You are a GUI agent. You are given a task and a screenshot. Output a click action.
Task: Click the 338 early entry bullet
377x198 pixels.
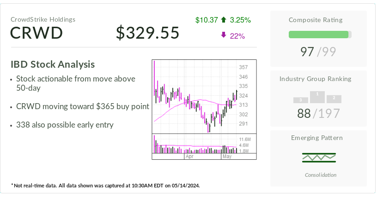(65, 125)
